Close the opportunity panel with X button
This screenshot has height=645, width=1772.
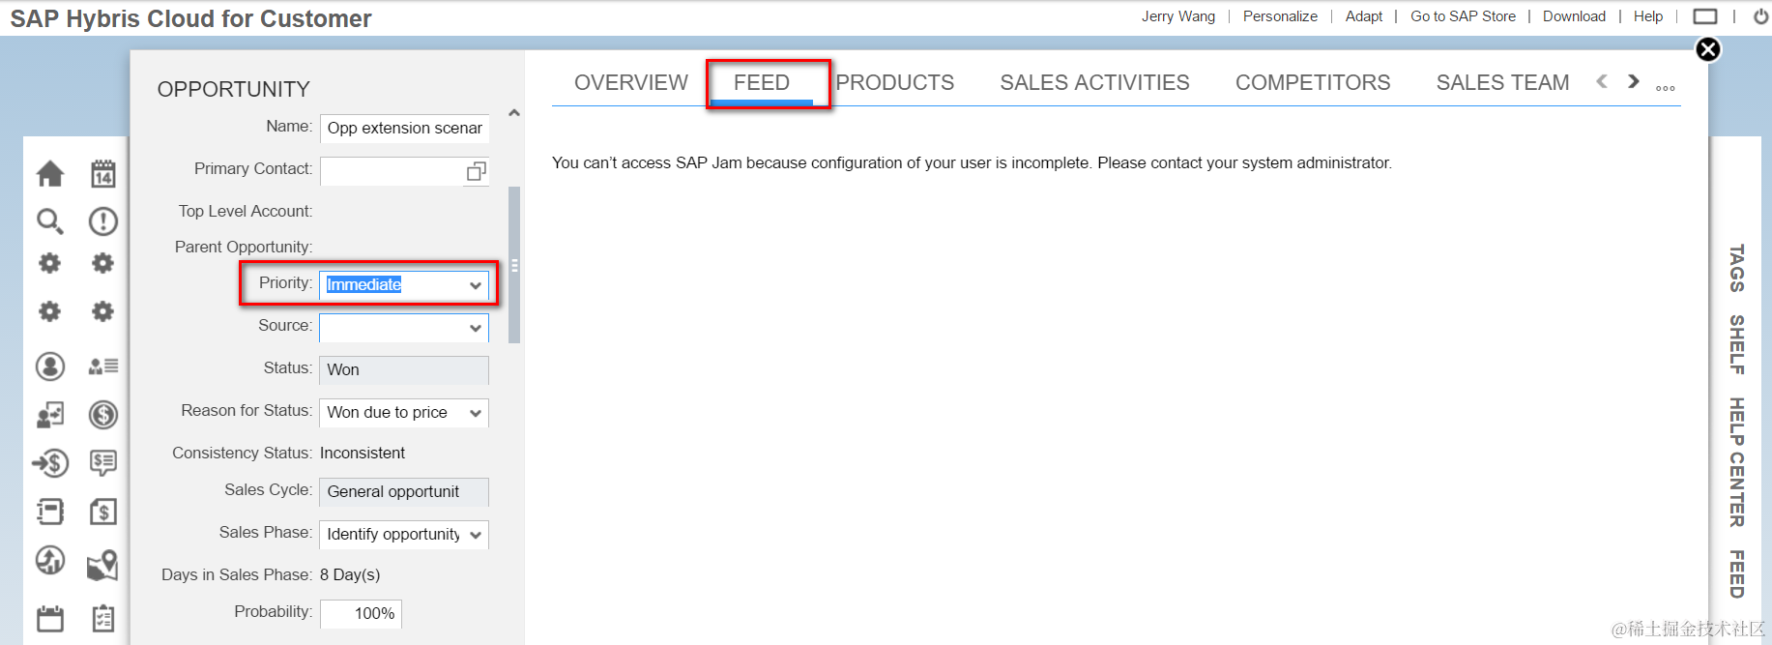pyautogui.click(x=1708, y=49)
